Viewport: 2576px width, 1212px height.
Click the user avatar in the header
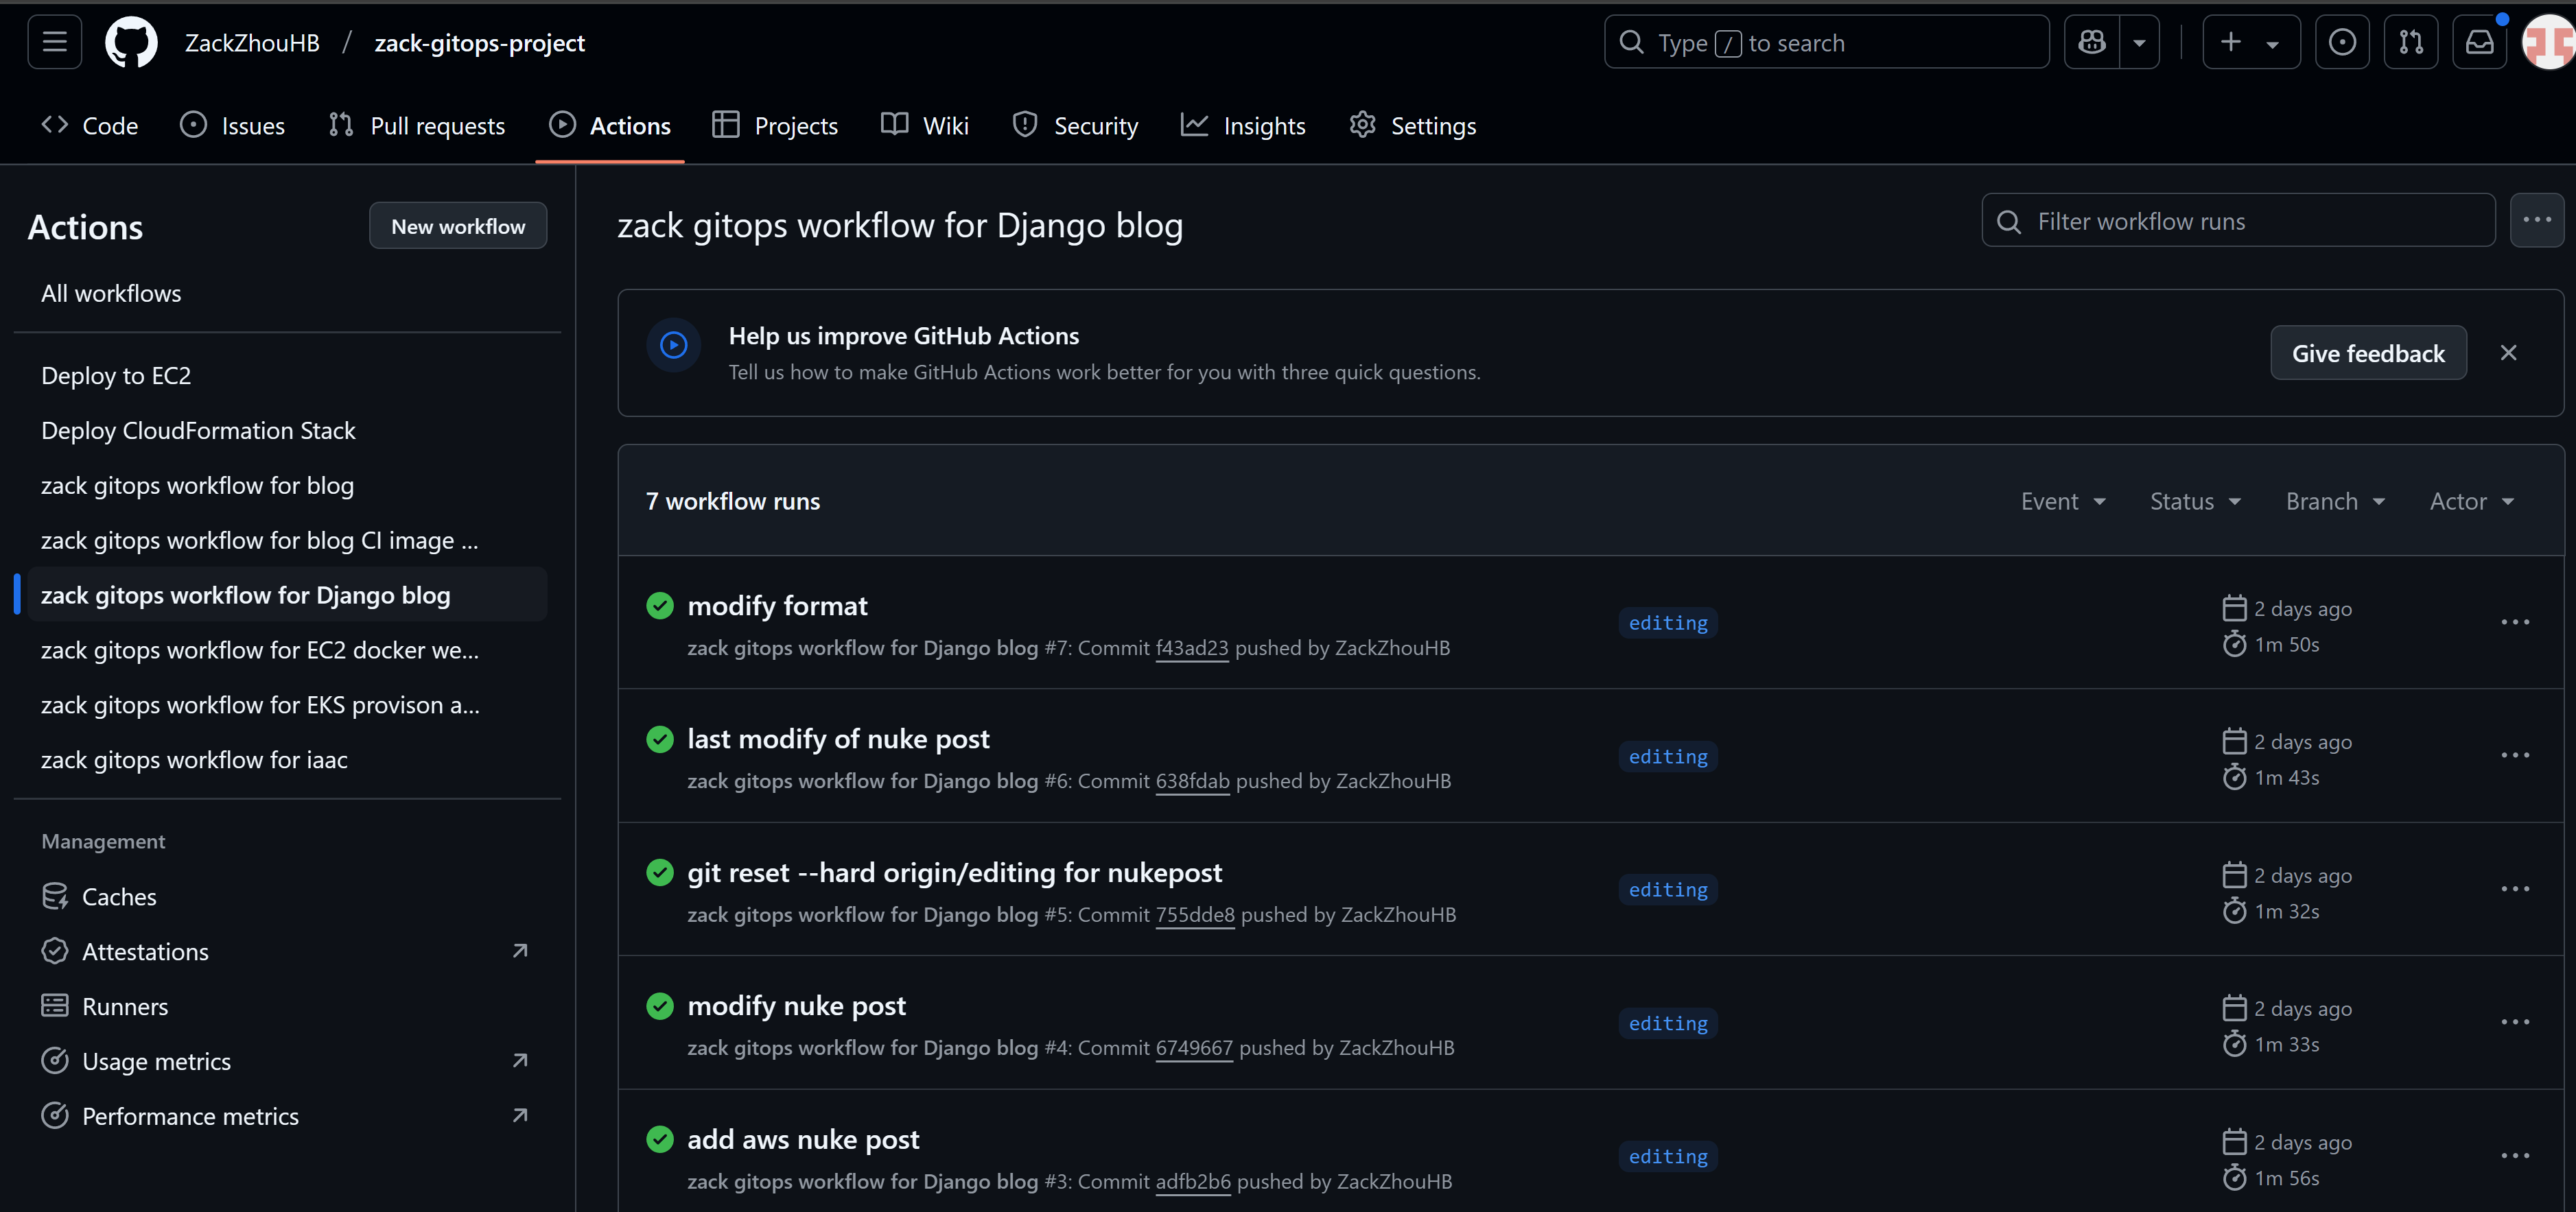[2549, 42]
